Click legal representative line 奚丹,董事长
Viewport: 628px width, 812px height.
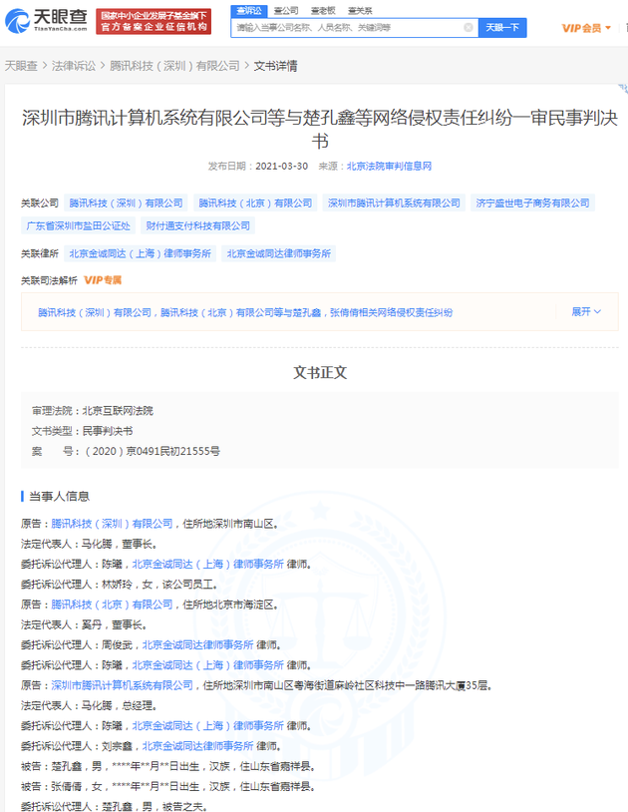(x=85, y=624)
